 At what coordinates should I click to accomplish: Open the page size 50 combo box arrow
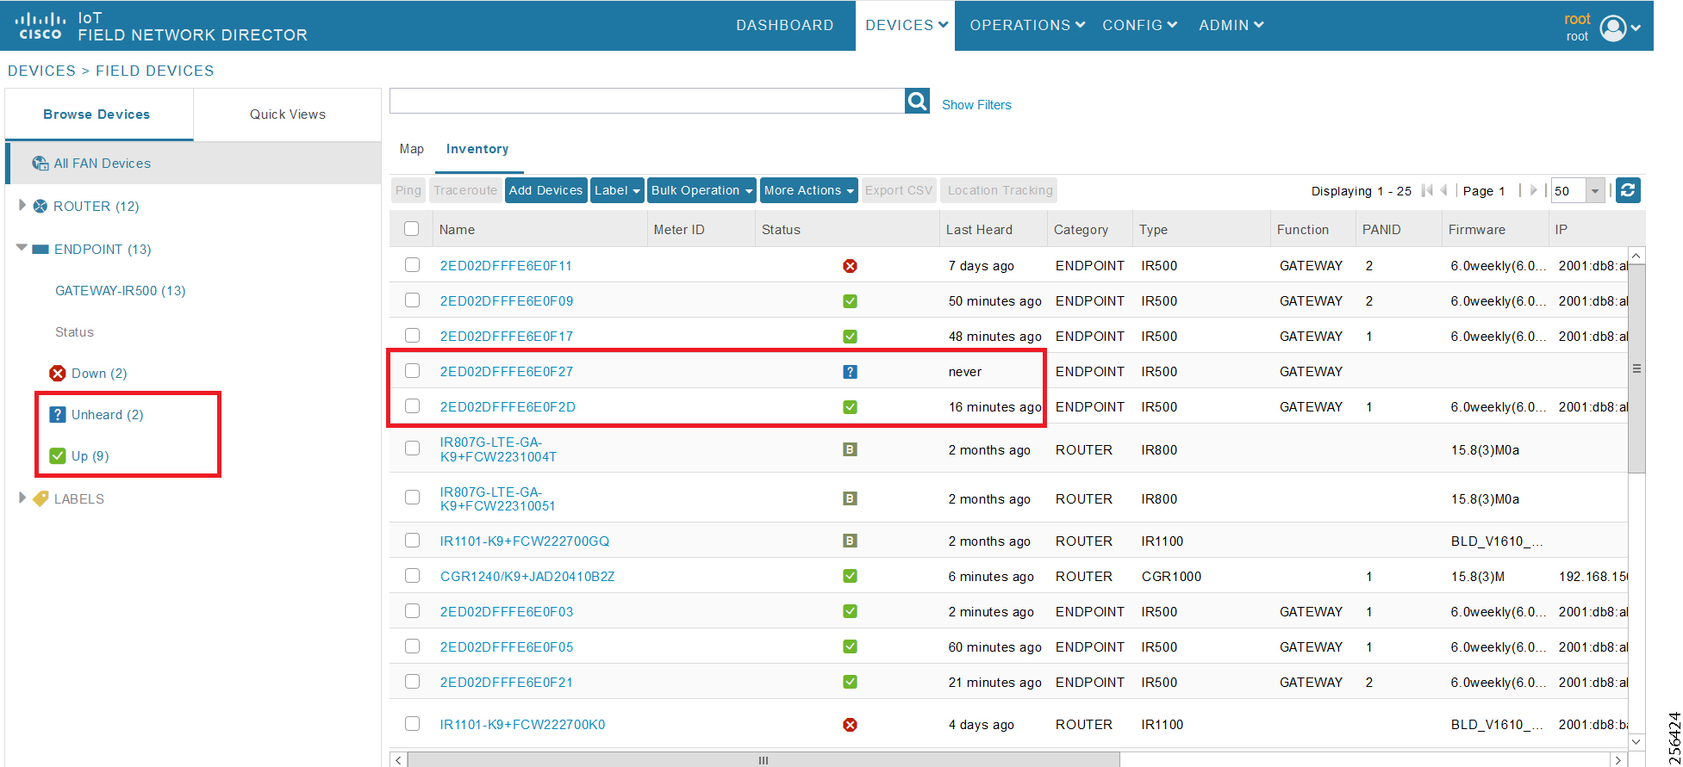coord(1595,190)
